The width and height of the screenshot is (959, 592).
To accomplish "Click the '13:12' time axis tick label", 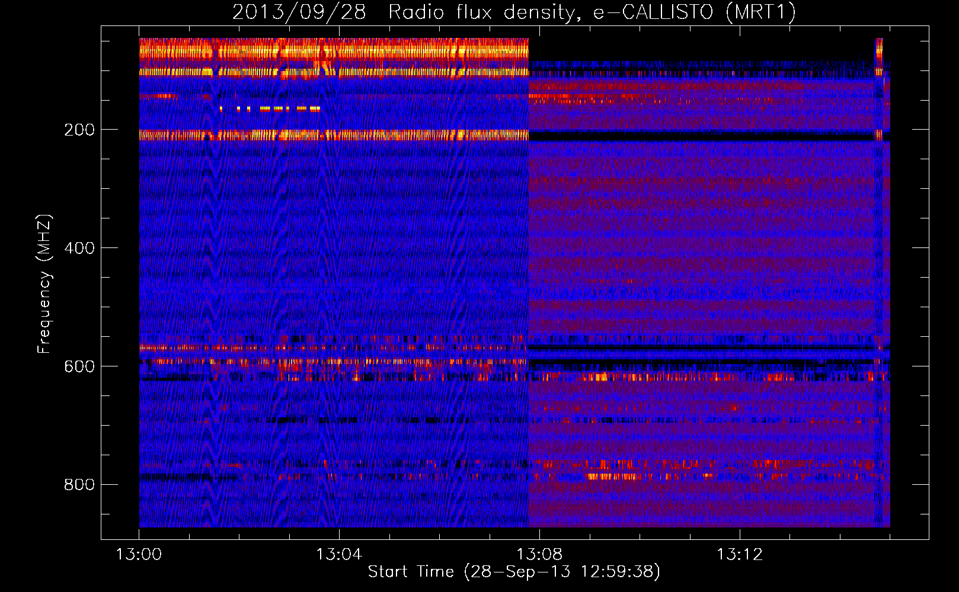I will (x=740, y=555).
